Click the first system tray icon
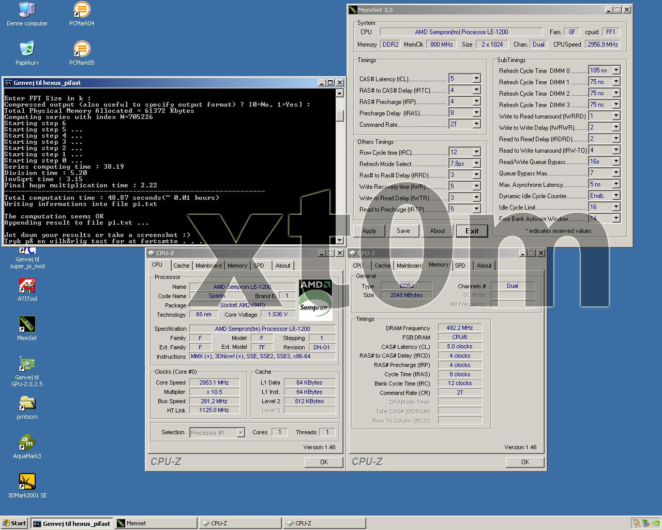The height and width of the screenshot is (530, 662). click(x=637, y=523)
